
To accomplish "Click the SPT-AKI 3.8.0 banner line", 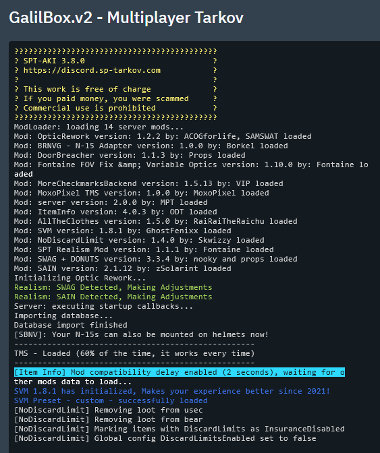I will 54,61.
